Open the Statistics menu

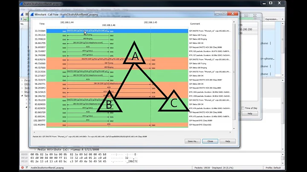click(x=78, y=9)
